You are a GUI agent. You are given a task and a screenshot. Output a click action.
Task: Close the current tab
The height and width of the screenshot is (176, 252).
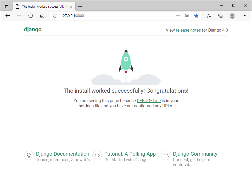pyautogui.click(x=71, y=7)
